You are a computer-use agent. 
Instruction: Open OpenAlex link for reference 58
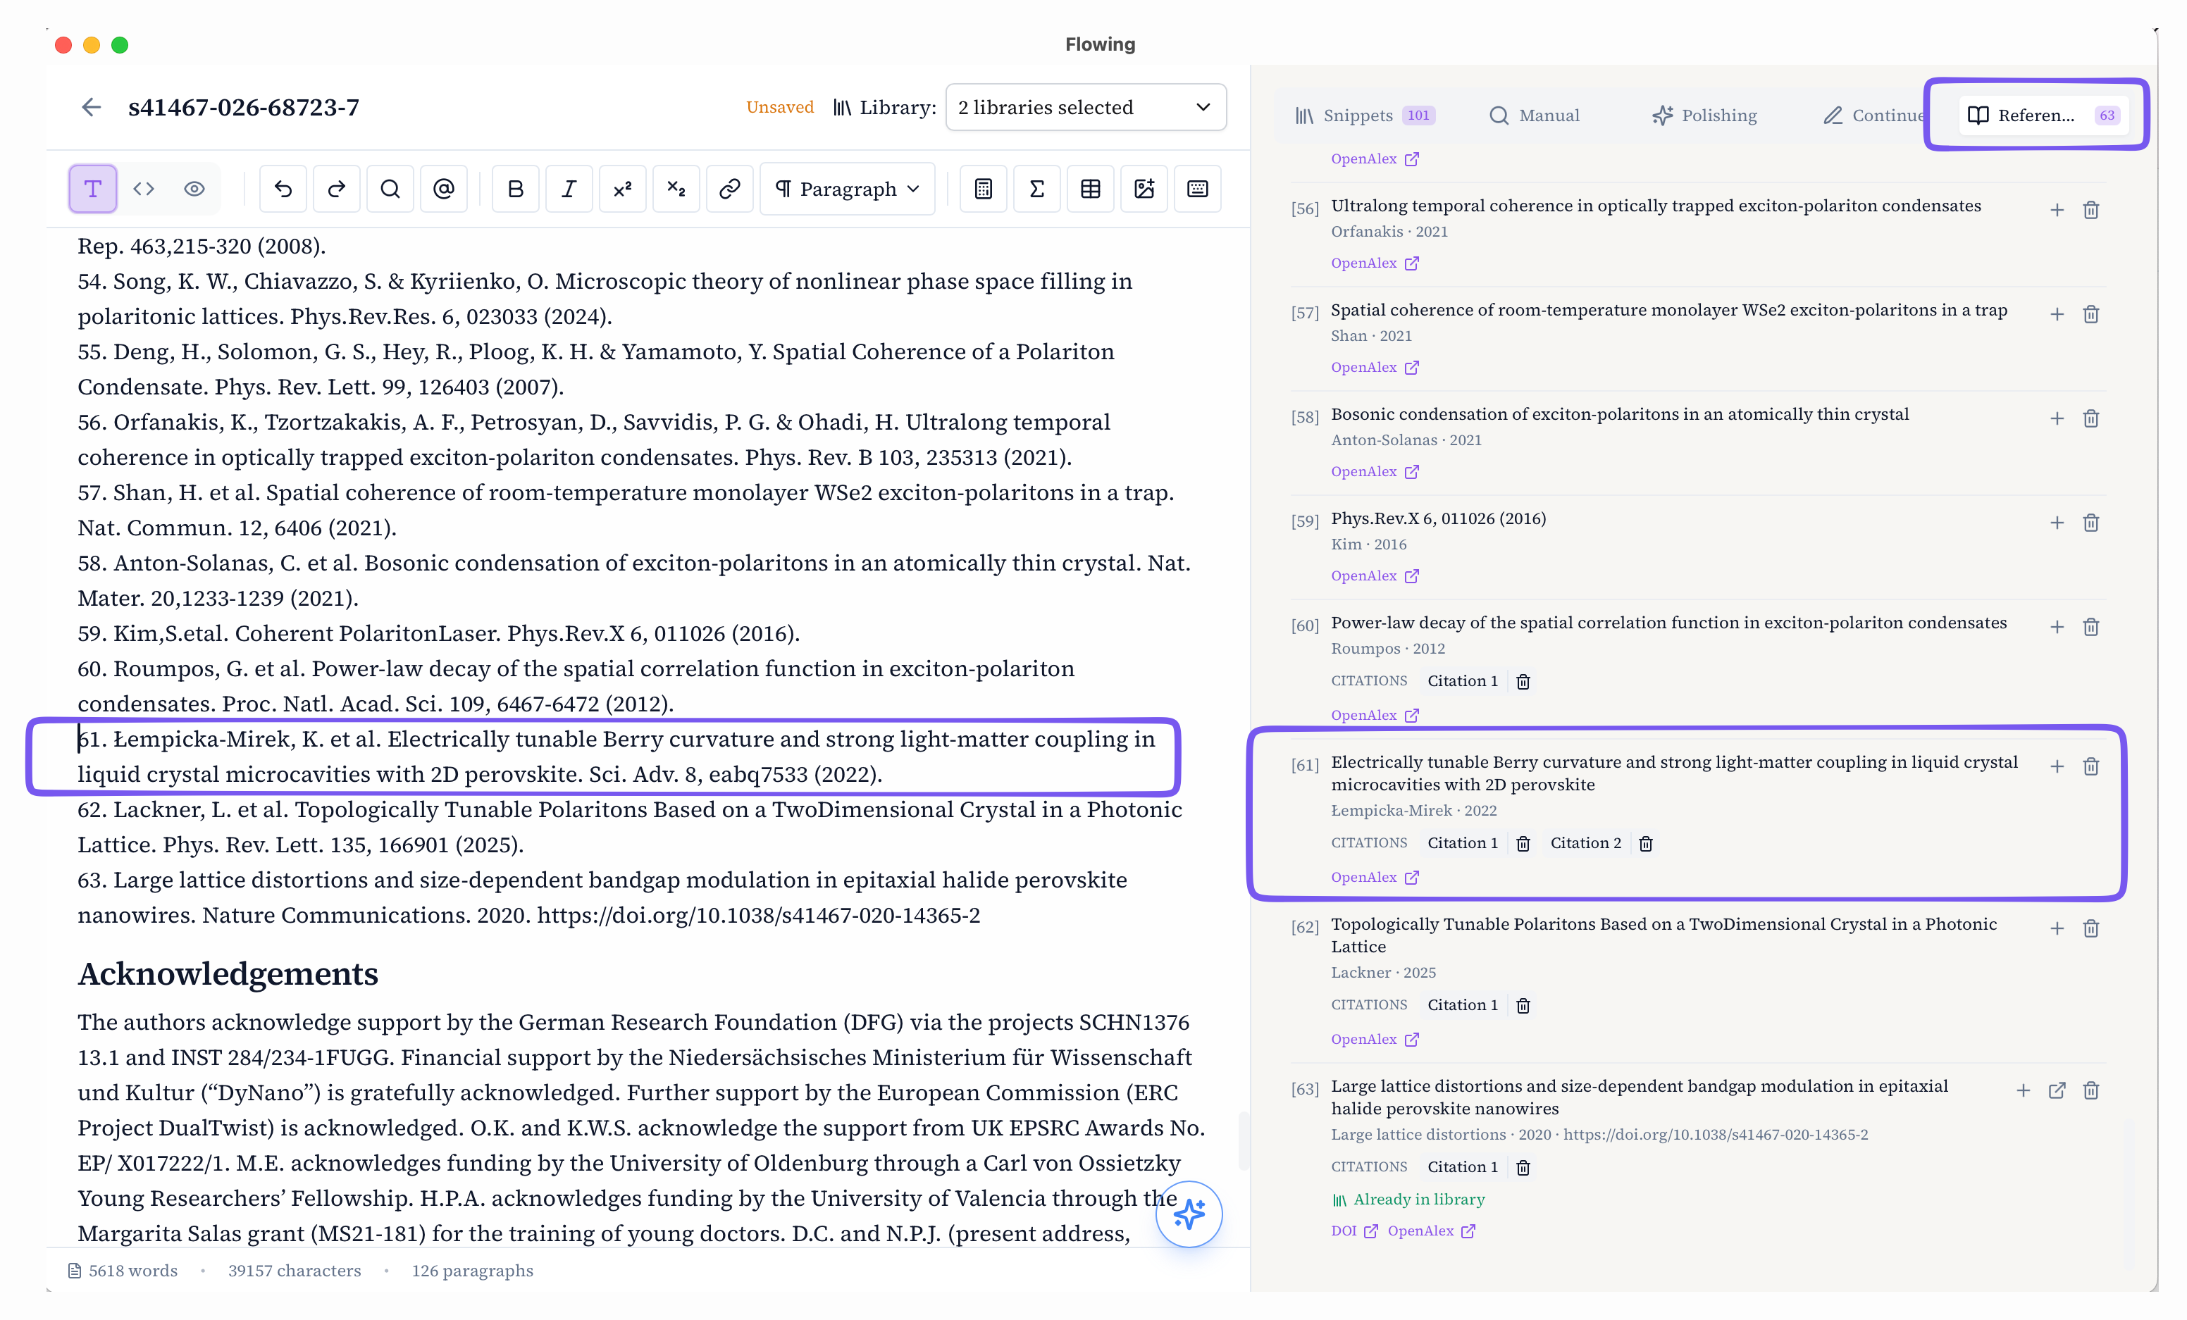pos(1375,471)
